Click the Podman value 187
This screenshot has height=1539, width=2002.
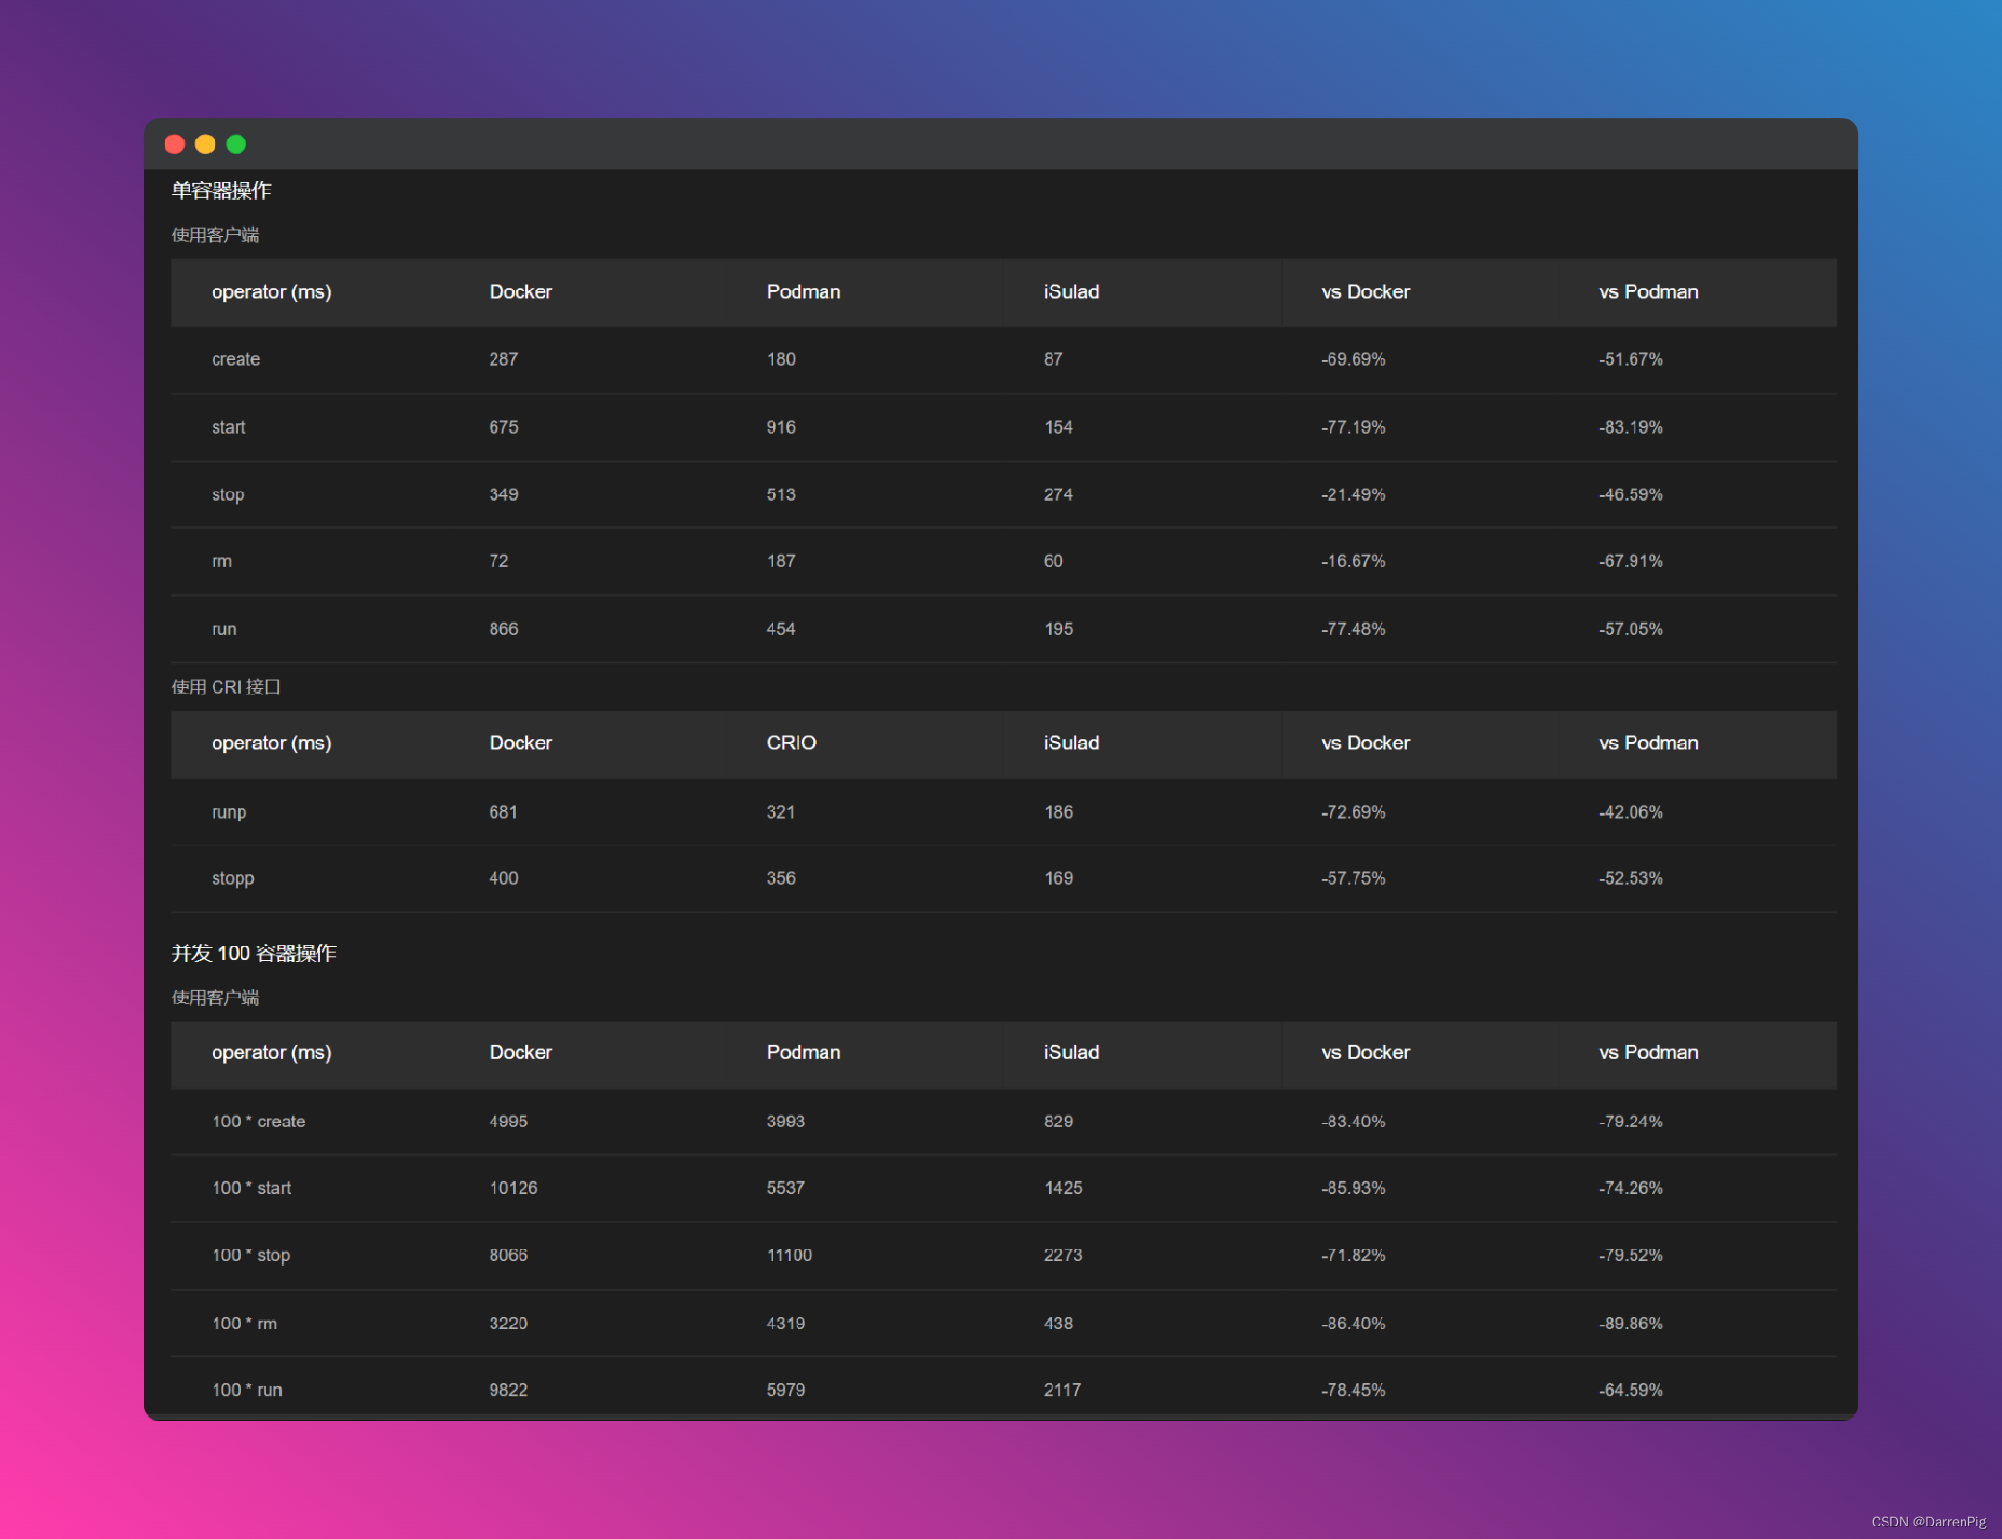[x=780, y=561]
